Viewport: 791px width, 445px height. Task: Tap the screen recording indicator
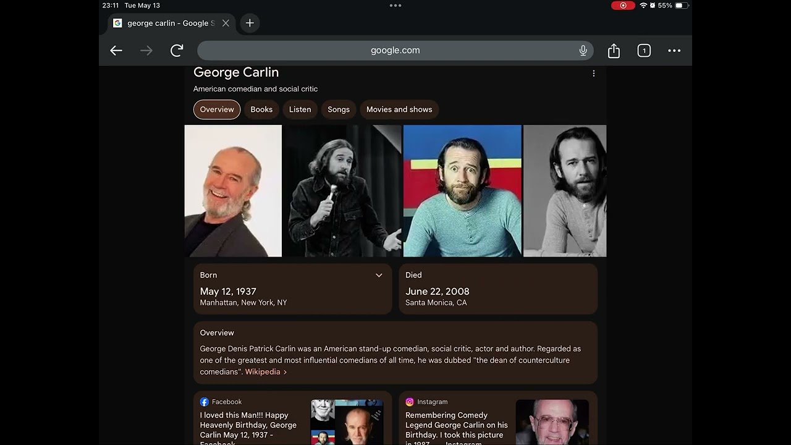[623, 6]
